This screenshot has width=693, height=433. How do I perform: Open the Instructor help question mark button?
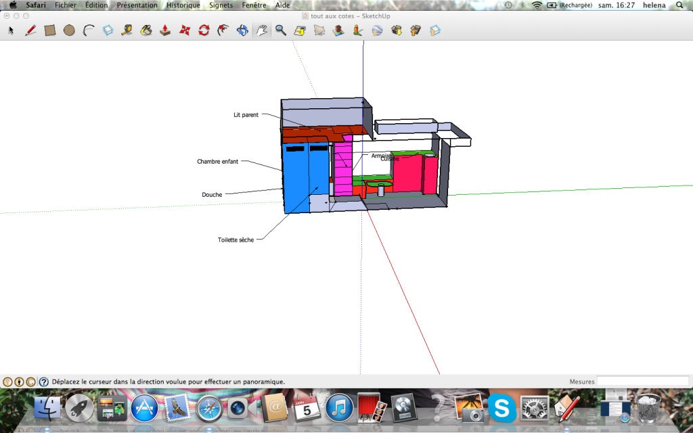[44, 382]
